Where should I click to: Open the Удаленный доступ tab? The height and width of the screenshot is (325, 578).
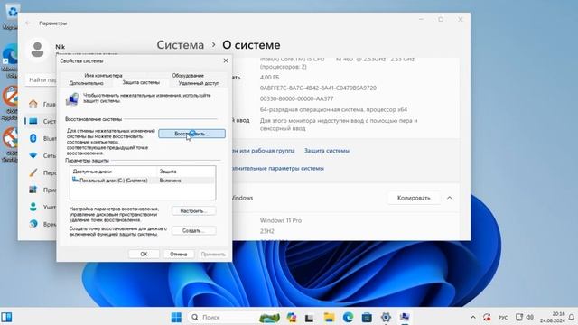(x=199, y=83)
